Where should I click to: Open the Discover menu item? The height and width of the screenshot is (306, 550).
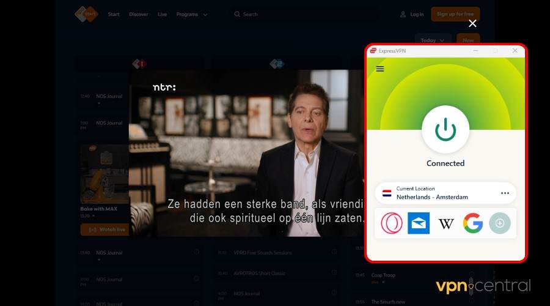coord(139,15)
